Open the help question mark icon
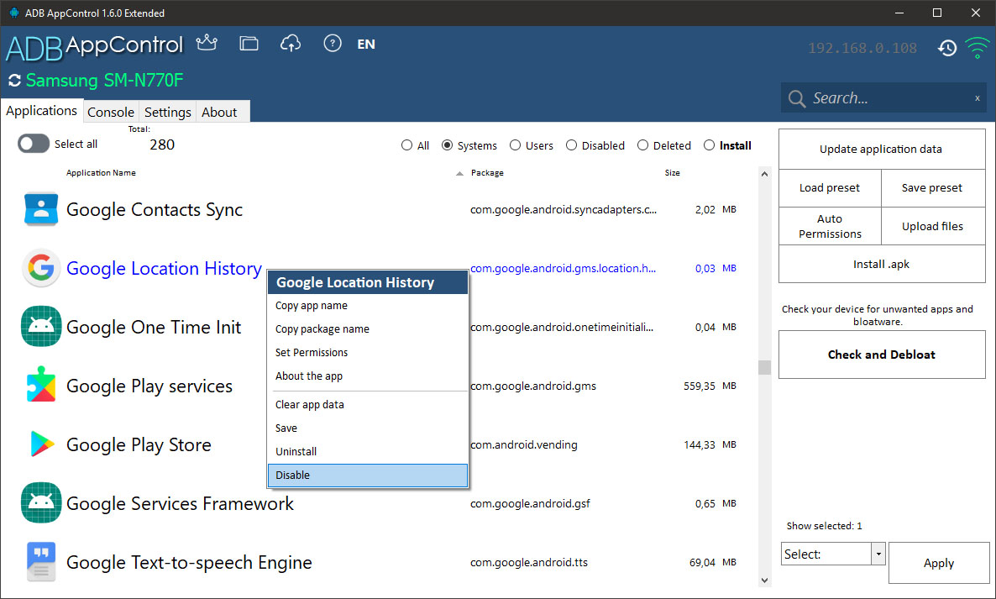This screenshot has height=599, width=996. click(333, 44)
